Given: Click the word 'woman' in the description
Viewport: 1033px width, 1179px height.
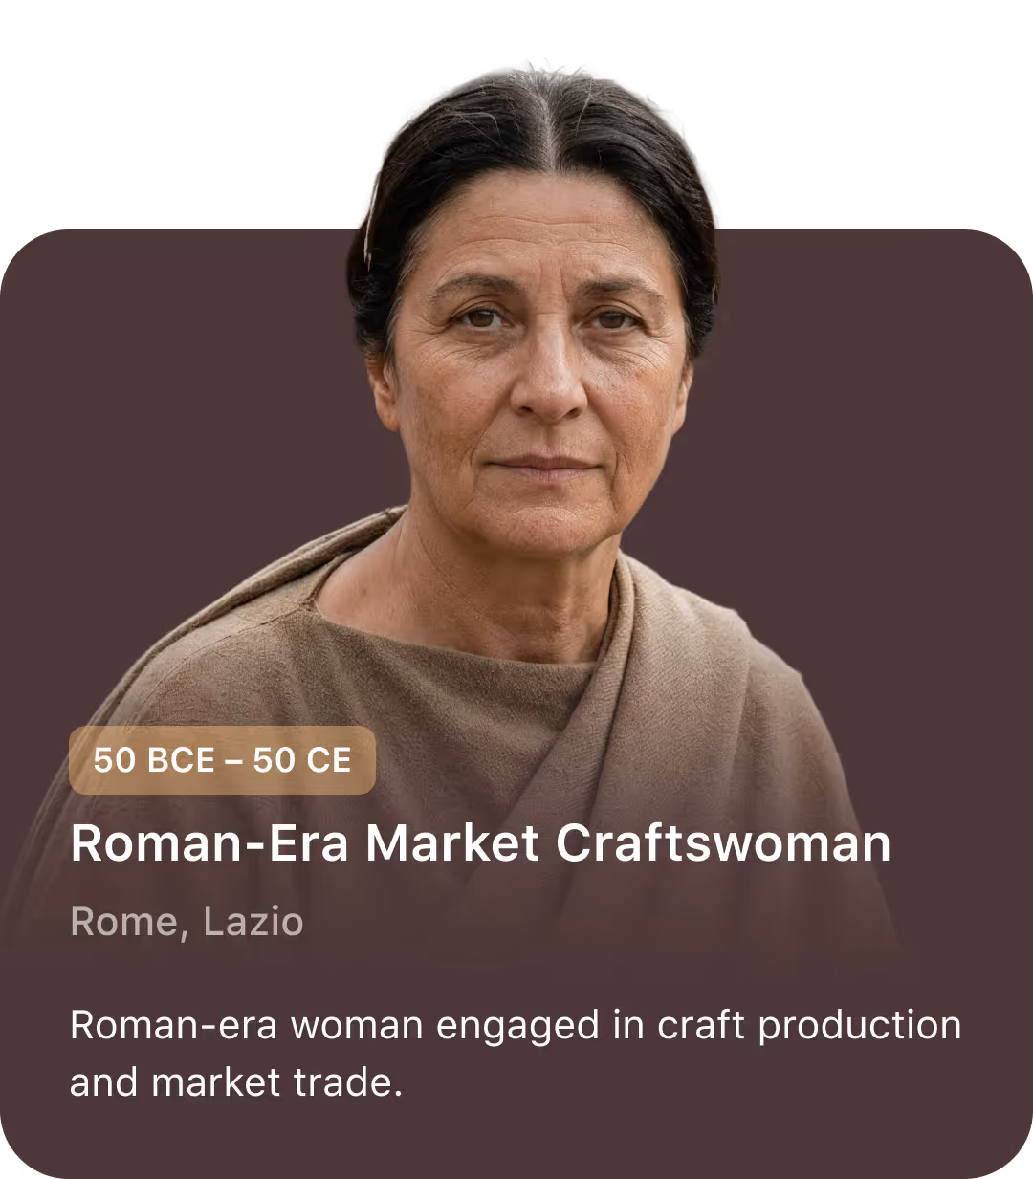Looking at the screenshot, I should [357, 1025].
